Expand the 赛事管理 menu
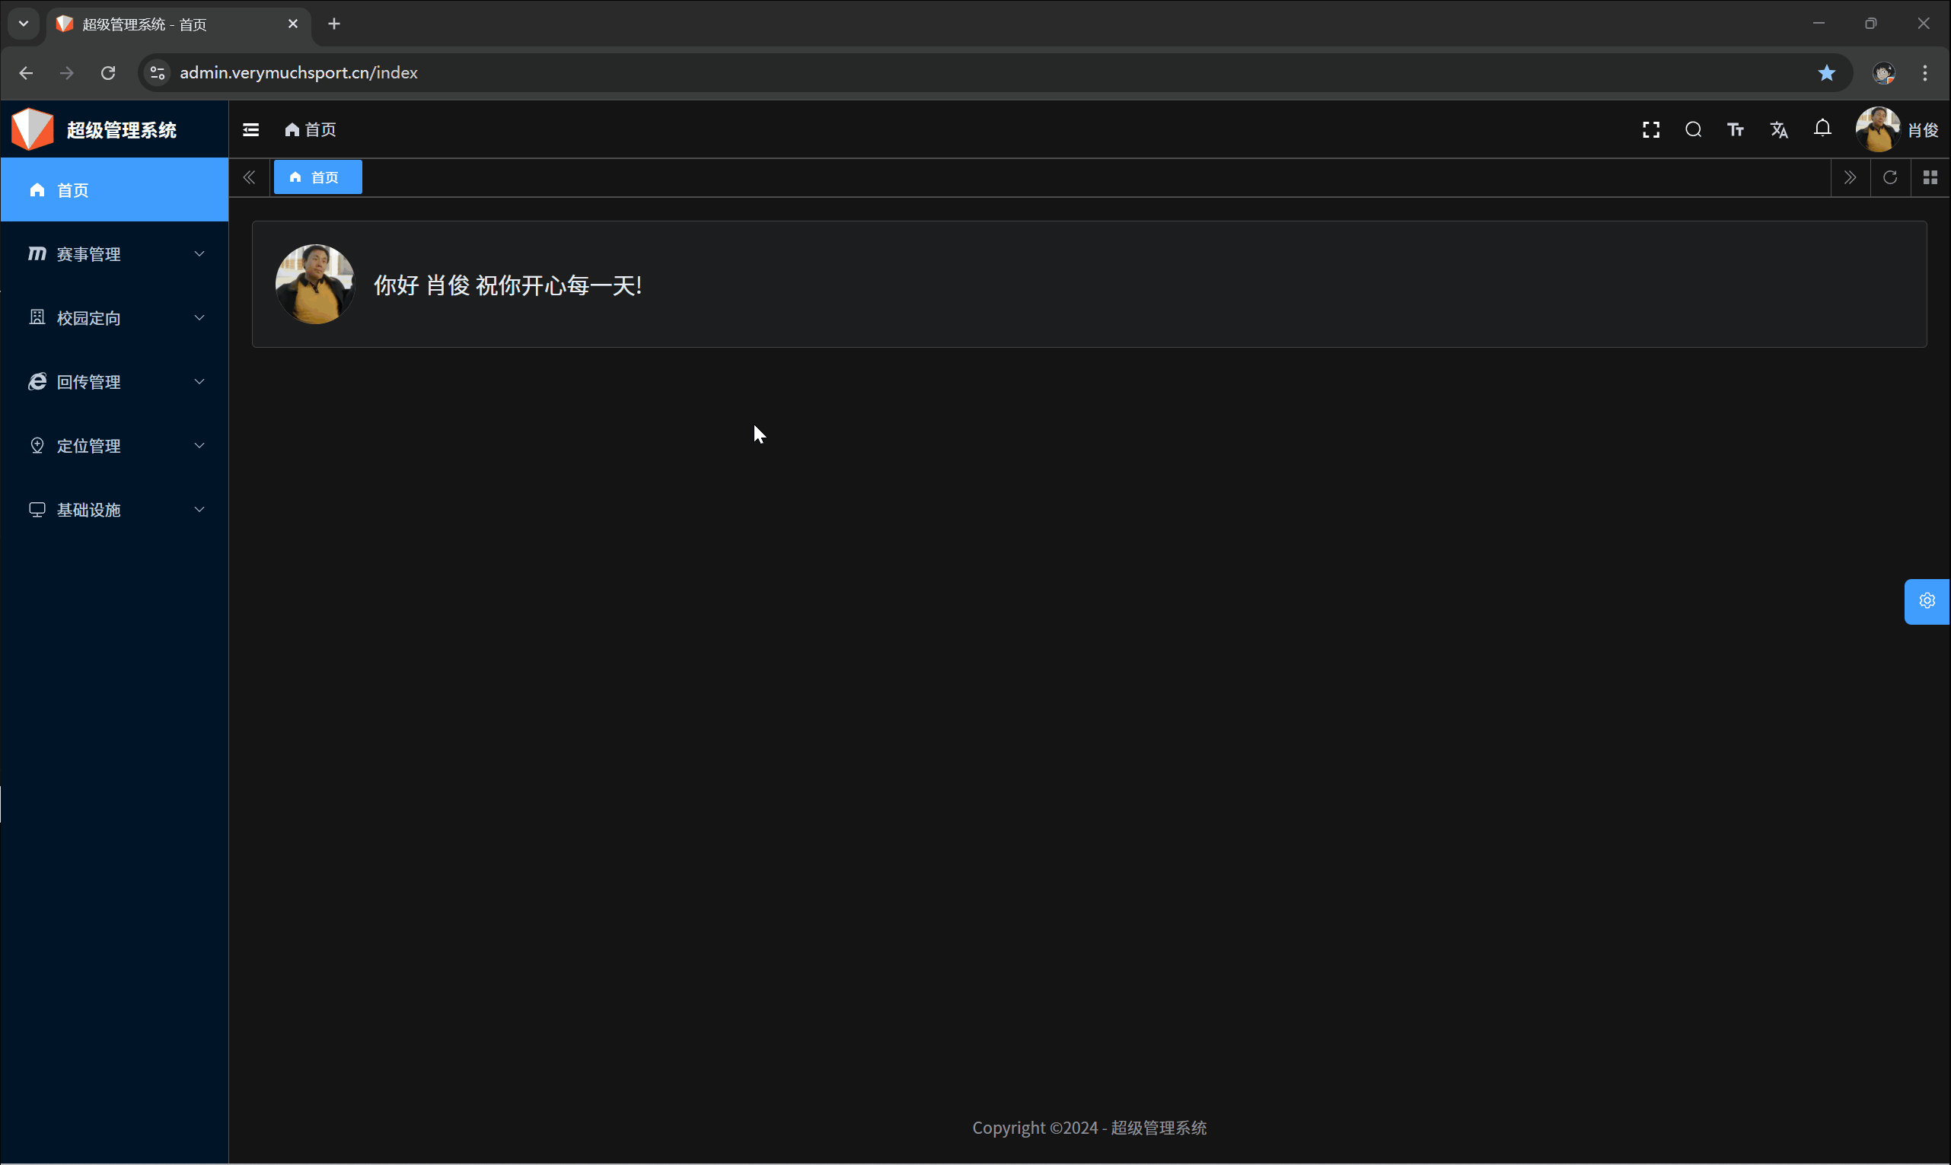The height and width of the screenshot is (1165, 1951). (x=115, y=253)
